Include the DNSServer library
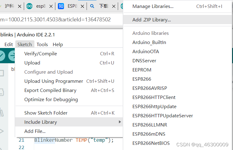This screenshot has height=150, width=233. (x=177, y=61)
